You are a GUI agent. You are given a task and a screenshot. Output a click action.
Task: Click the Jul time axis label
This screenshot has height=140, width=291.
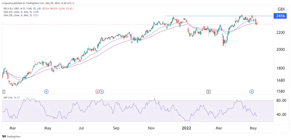[x=82, y=128]
